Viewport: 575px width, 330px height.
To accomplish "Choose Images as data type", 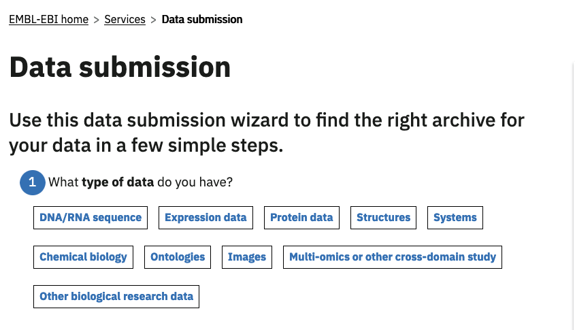I will [247, 257].
